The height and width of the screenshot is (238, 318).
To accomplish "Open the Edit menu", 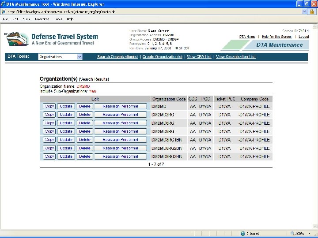I will (15, 19).
